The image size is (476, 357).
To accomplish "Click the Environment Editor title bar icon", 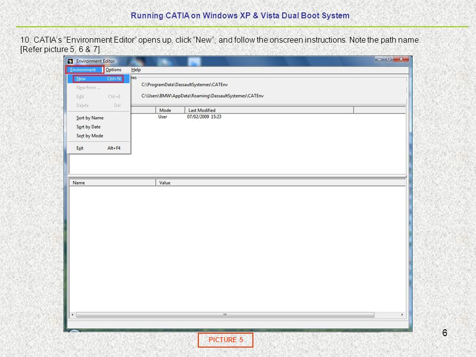I will pos(70,61).
